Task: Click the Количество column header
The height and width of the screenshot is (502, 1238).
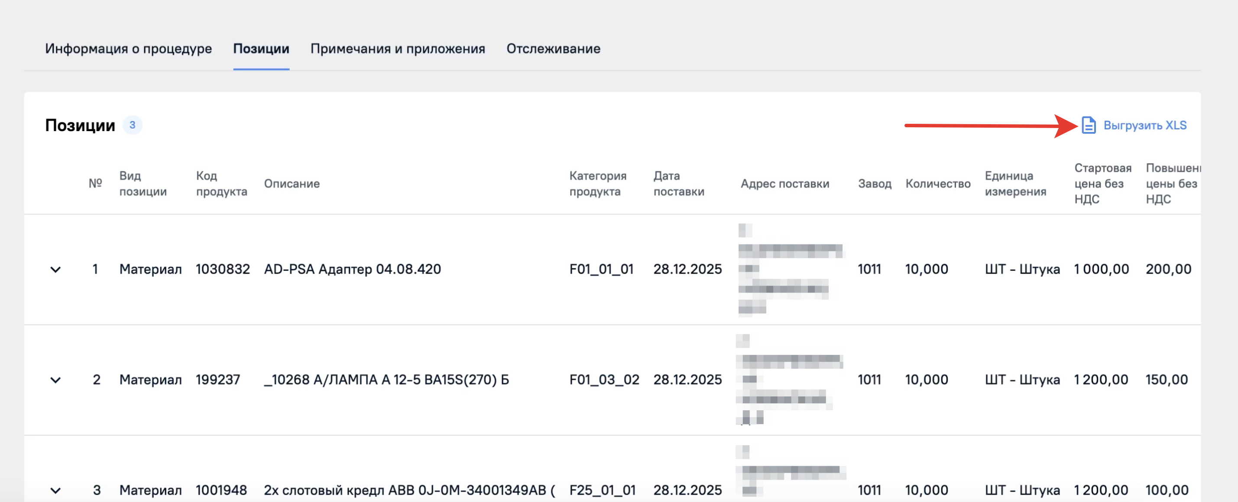Action: [938, 183]
